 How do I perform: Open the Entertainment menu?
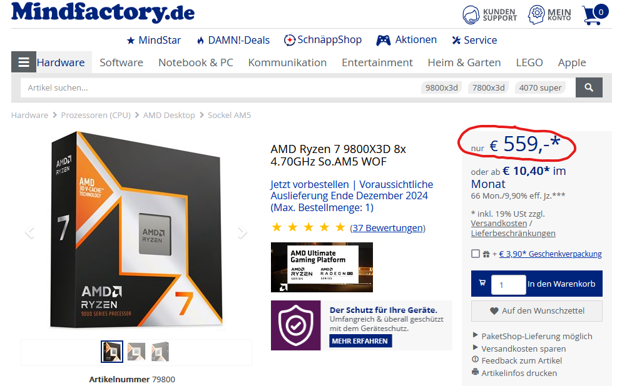(x=377, y=62)
